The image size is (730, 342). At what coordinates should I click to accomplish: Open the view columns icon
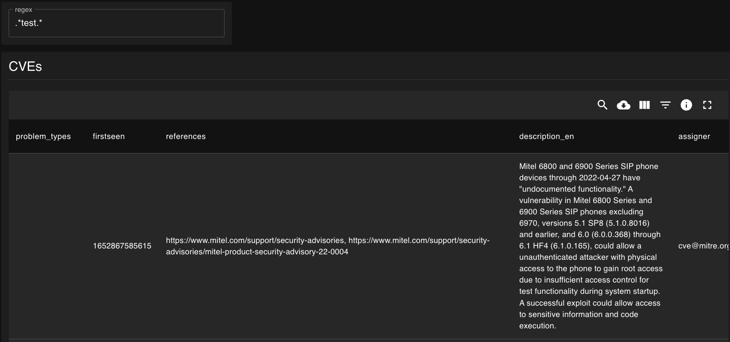(x=644, y=105)
